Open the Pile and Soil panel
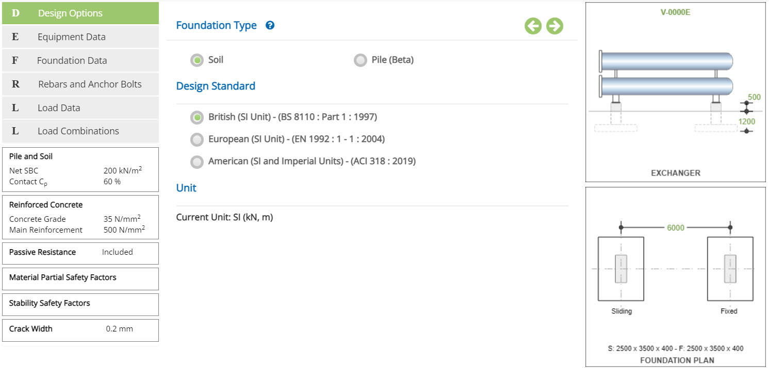Viewport: 769px width, 368px height. pyautogui.click(x=80, y=169)
